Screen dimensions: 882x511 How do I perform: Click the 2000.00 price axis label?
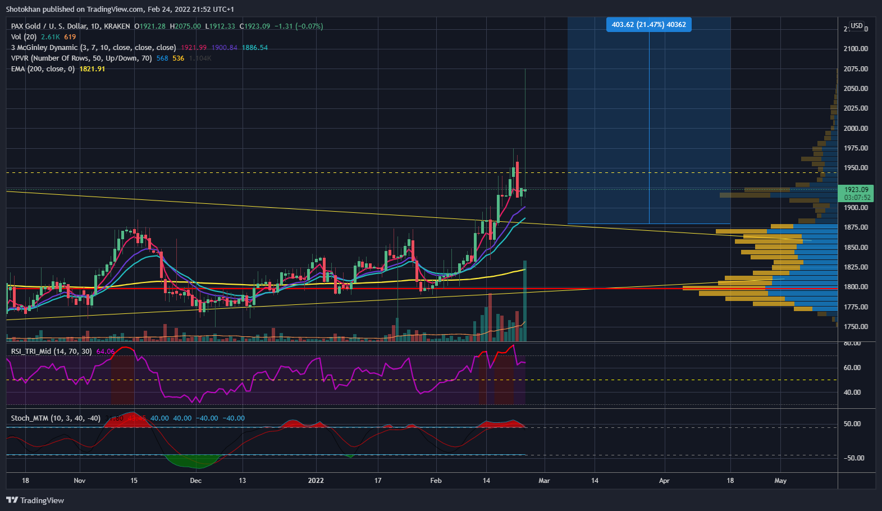[856, 129]
